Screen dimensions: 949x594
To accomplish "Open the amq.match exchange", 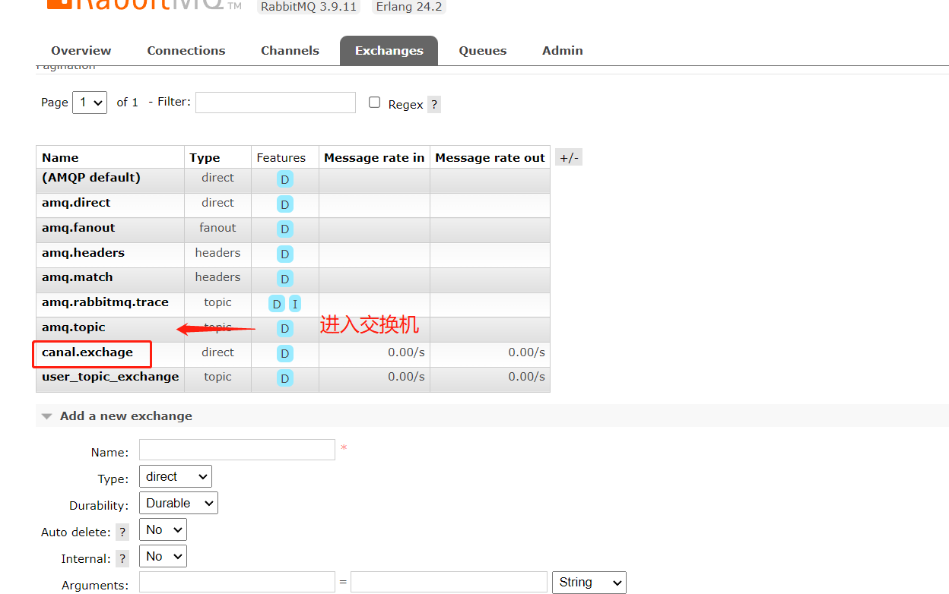I will pos(77,277).
